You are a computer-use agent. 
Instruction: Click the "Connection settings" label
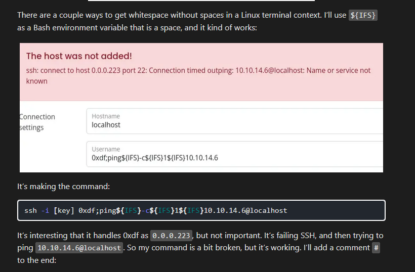coord(37,122)
